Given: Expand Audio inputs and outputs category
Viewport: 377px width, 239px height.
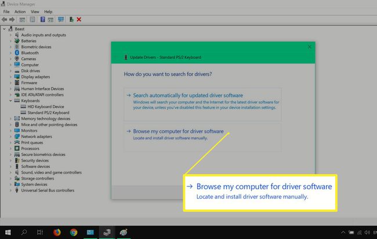Looking at the screenshot, I should (x=10, y=35).
